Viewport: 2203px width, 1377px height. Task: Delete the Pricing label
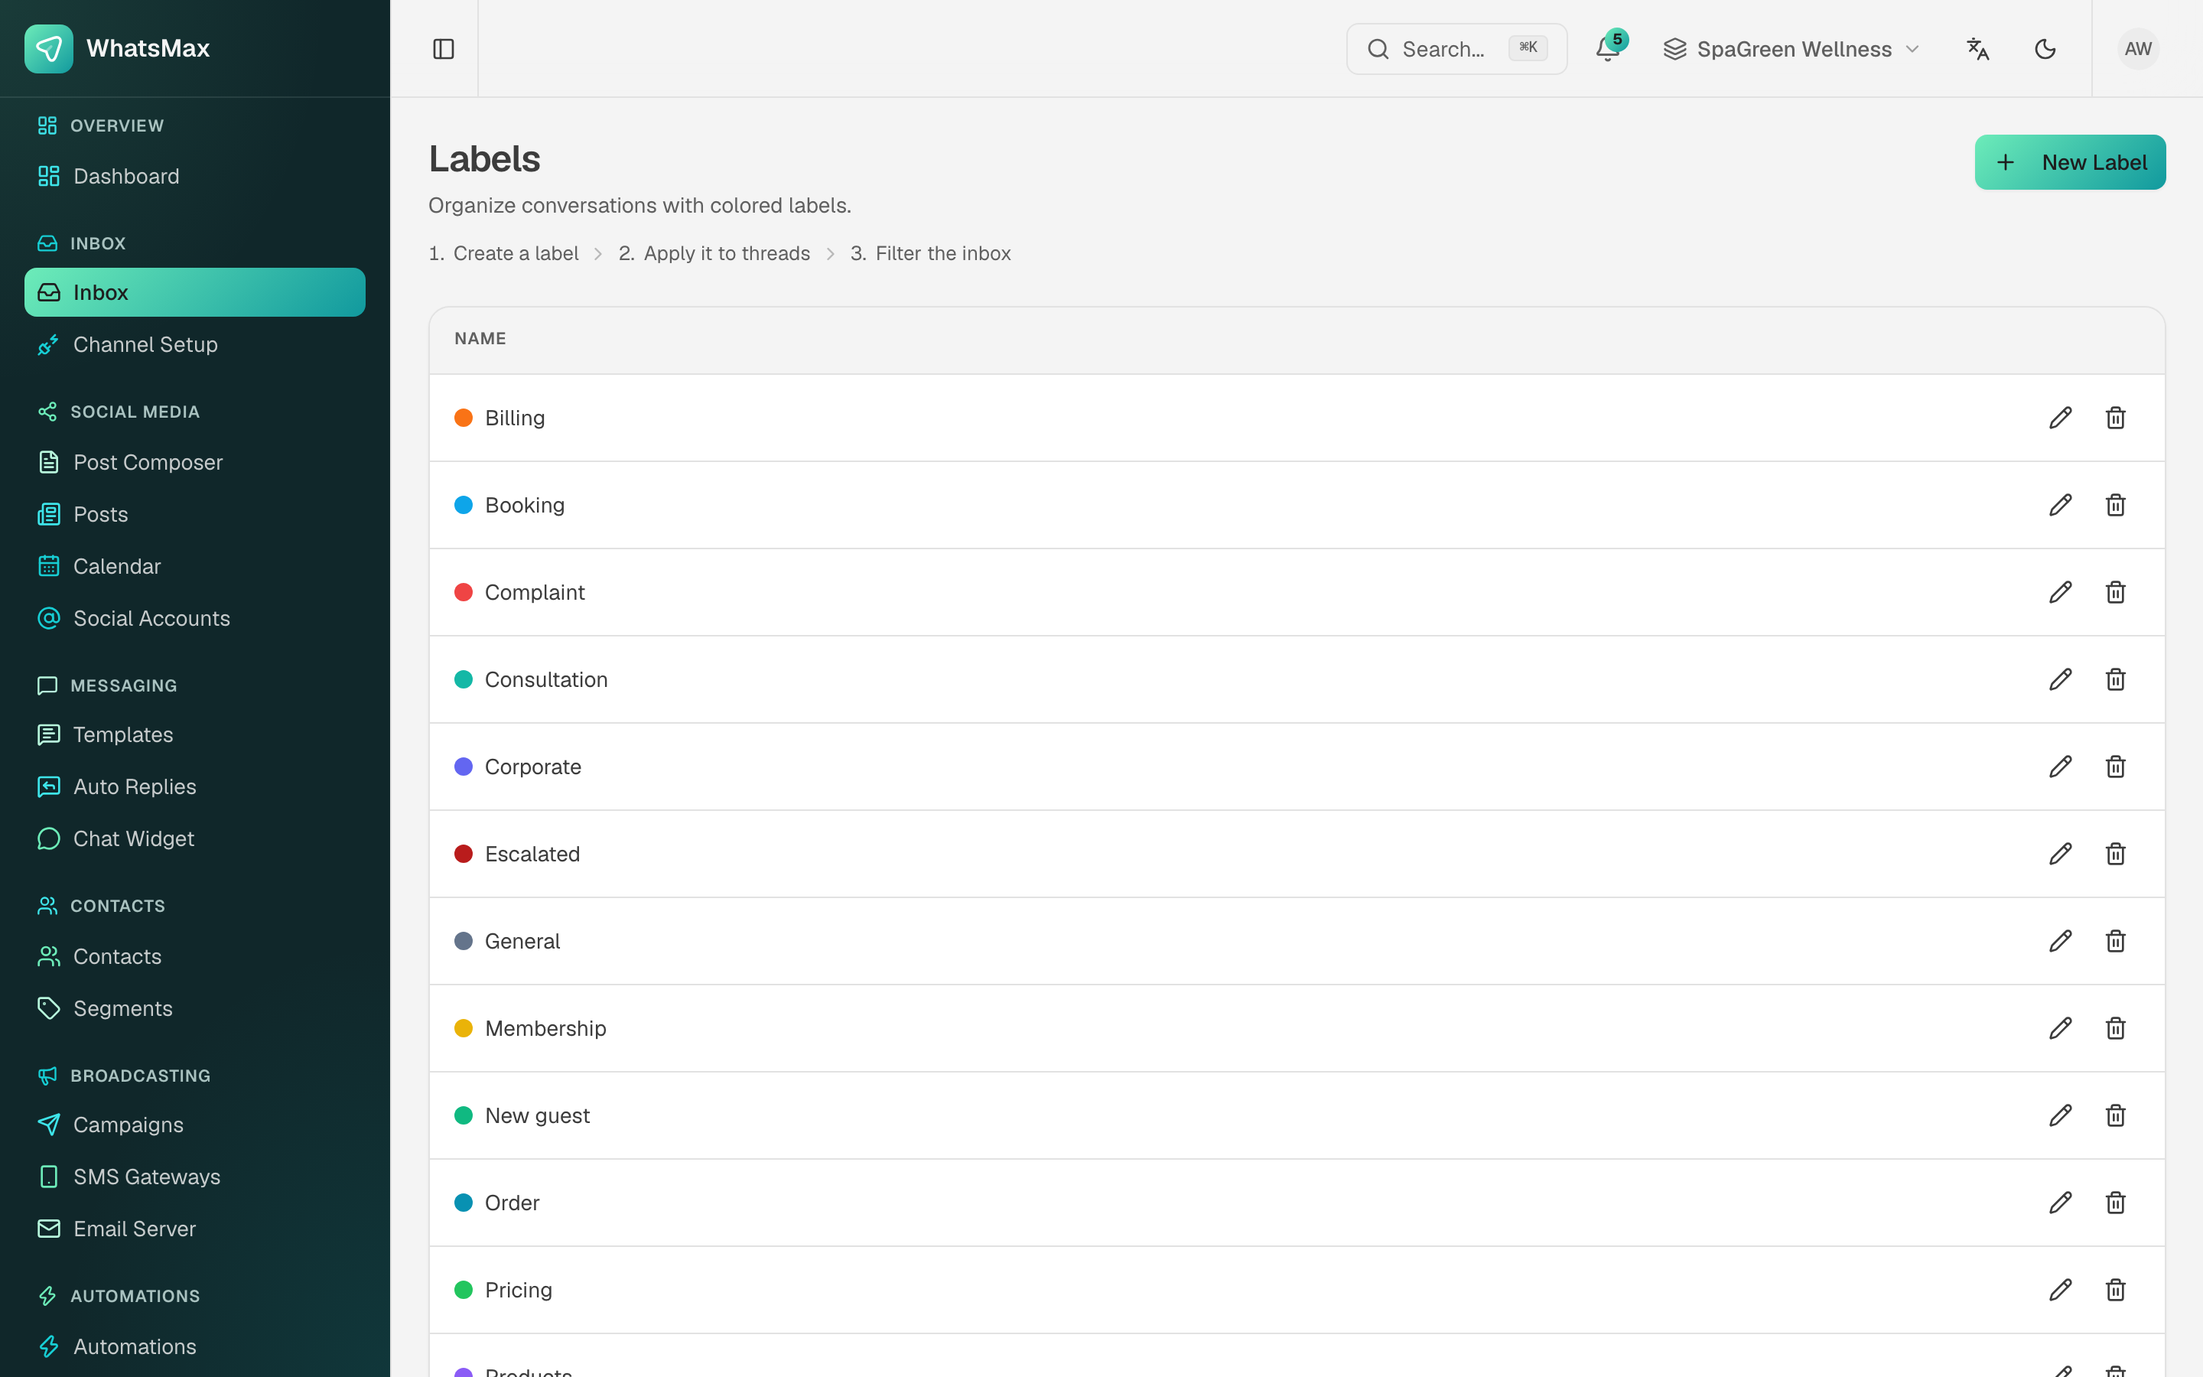point(2116,1290)
